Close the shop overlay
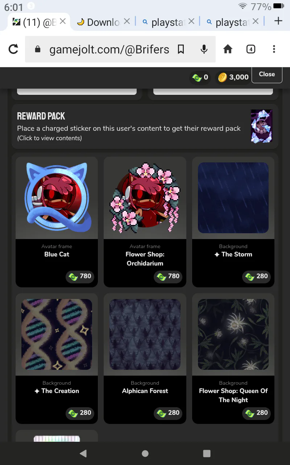 coord(267,74)
